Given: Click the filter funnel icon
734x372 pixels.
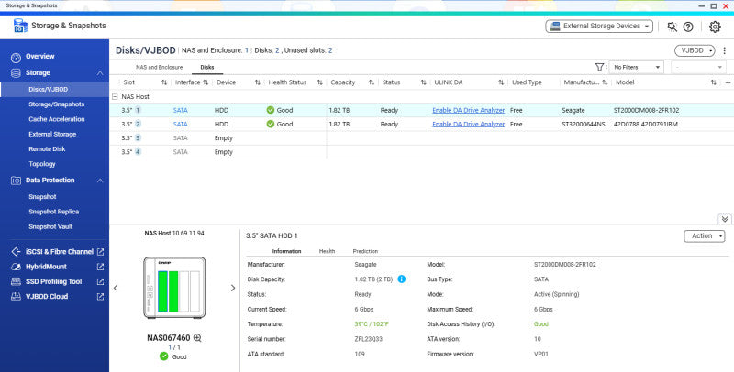Looking at the screenshot, I should tap(599, 67).
